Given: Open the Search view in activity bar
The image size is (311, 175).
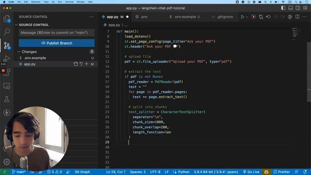Looking at the screenshot, I should (7, 32).
